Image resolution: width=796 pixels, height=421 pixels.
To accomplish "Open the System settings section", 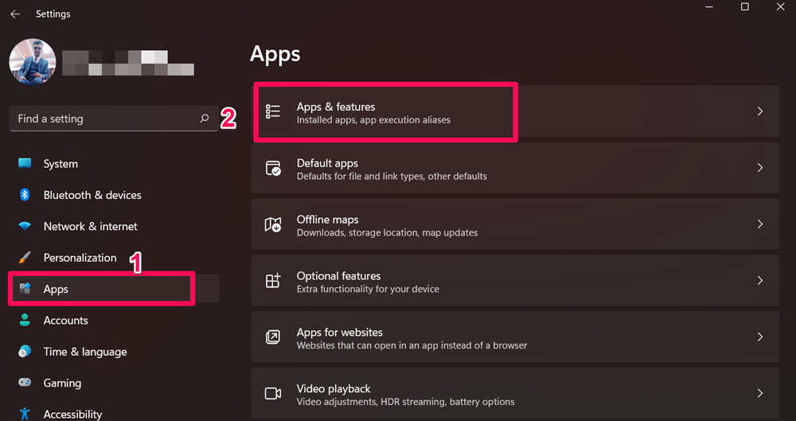I will point(60,164).
